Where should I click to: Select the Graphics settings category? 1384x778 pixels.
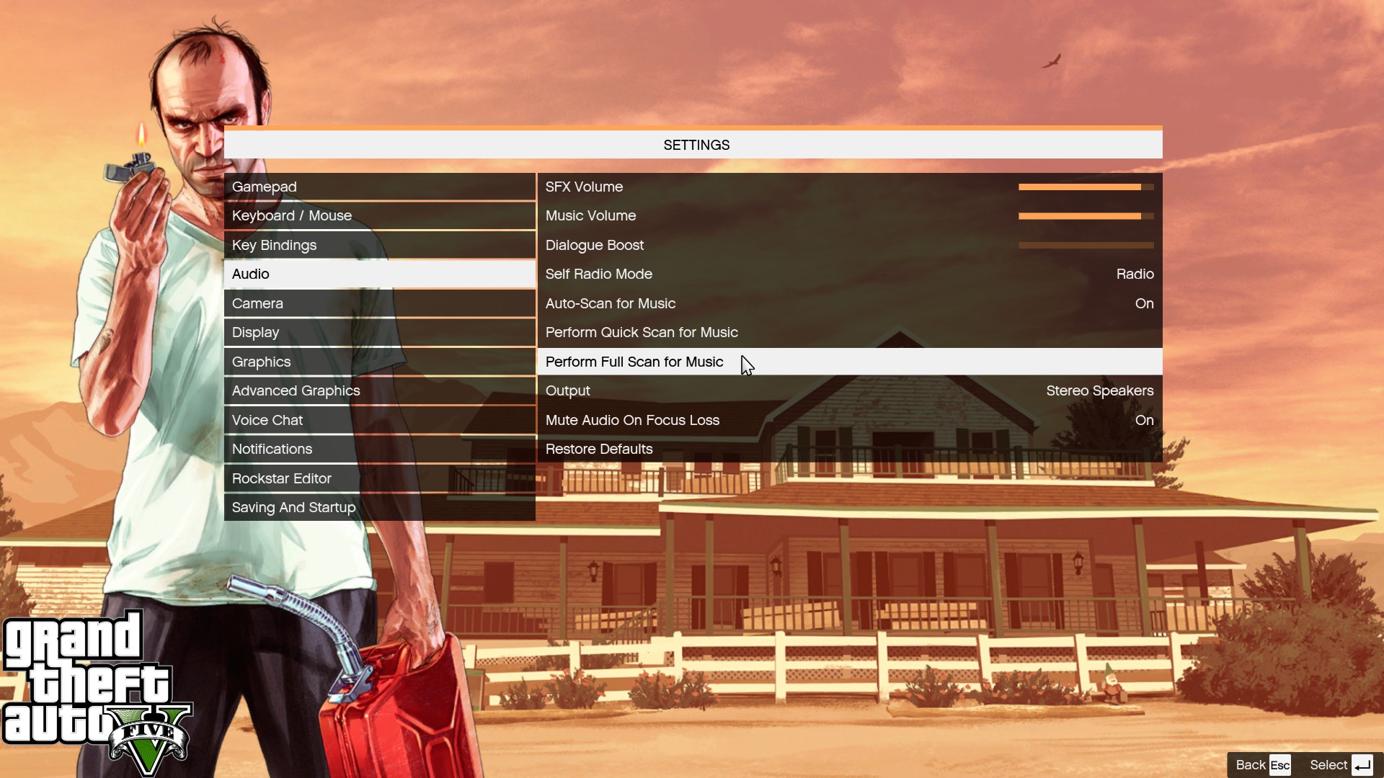click(260, 361)
